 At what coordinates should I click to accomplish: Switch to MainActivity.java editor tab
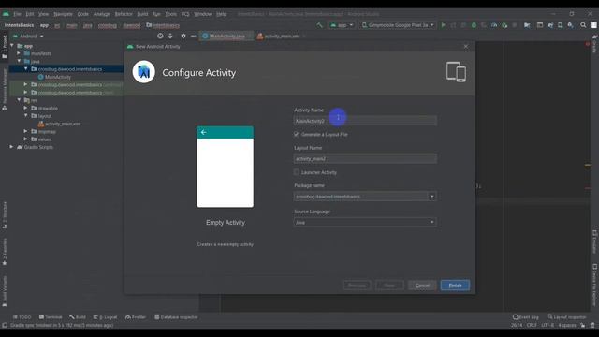pos(226,36)
